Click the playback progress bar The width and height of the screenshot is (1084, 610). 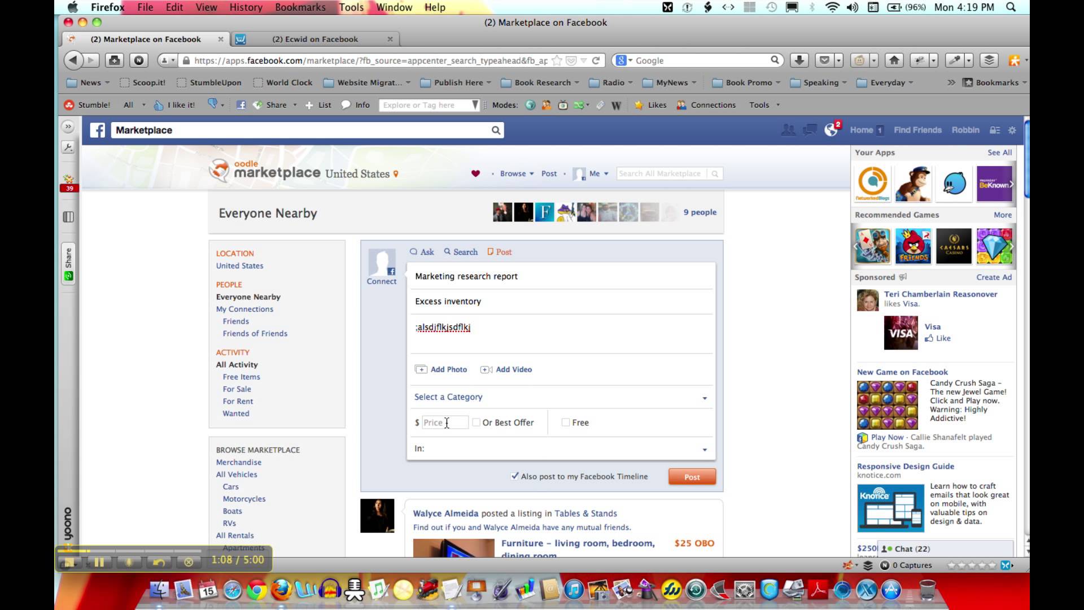130,551
